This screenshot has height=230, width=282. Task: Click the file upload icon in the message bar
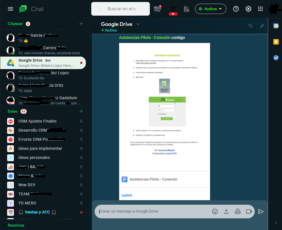click(x=226, y=212)
